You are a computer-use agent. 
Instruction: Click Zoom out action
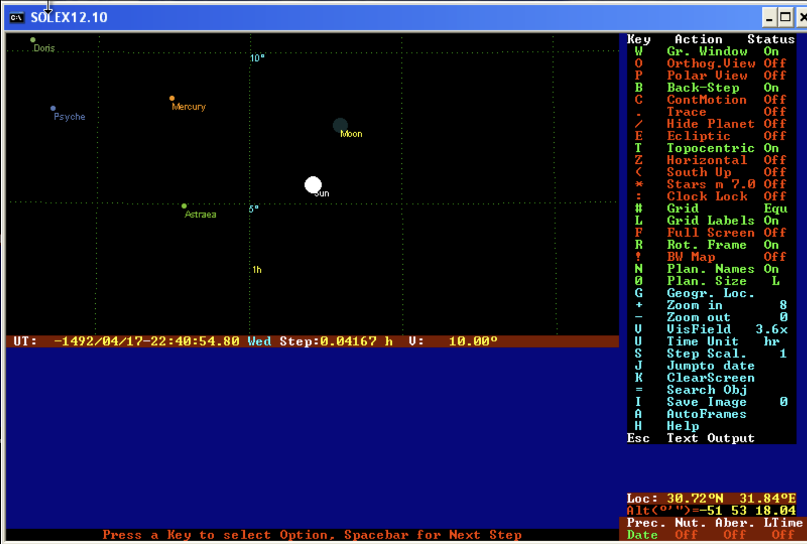pos(698,317)
